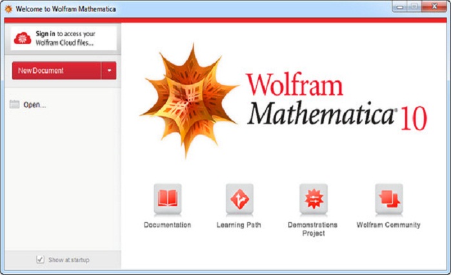Click the large Mathematica spikey logo
The image size is (451, 275).
[189, 100]
